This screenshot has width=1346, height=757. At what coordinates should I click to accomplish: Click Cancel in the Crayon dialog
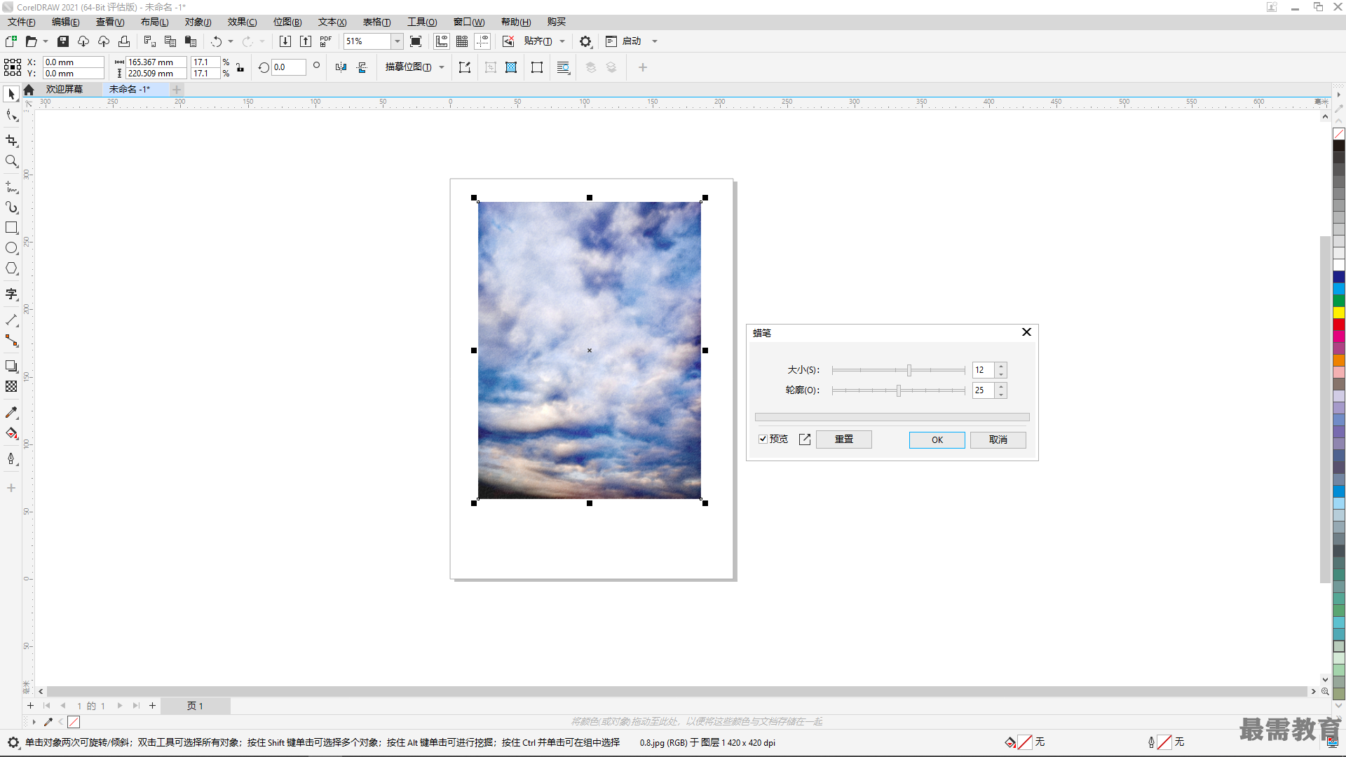tap(998, 439)
